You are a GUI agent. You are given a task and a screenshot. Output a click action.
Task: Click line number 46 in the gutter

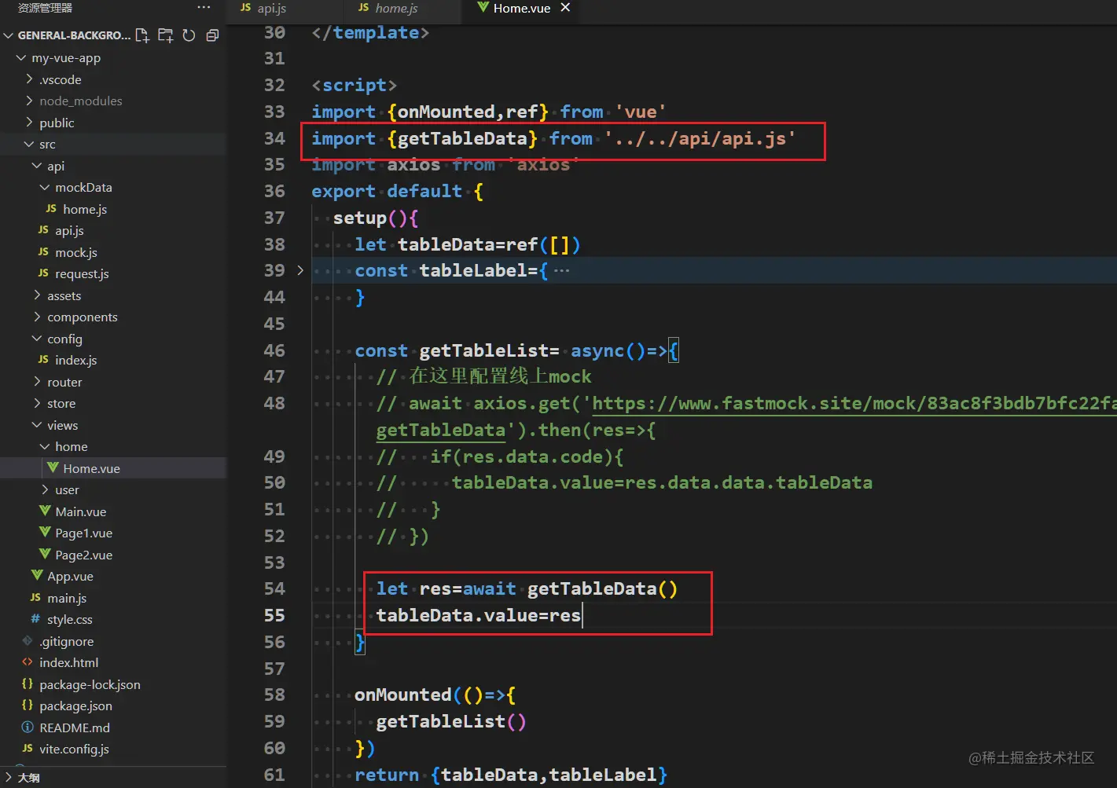(x=274, y=350)
